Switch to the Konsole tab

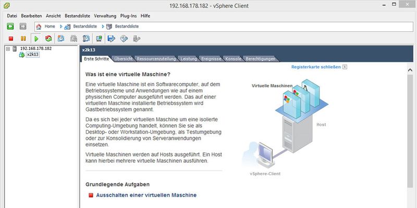[x=233, y=59]
